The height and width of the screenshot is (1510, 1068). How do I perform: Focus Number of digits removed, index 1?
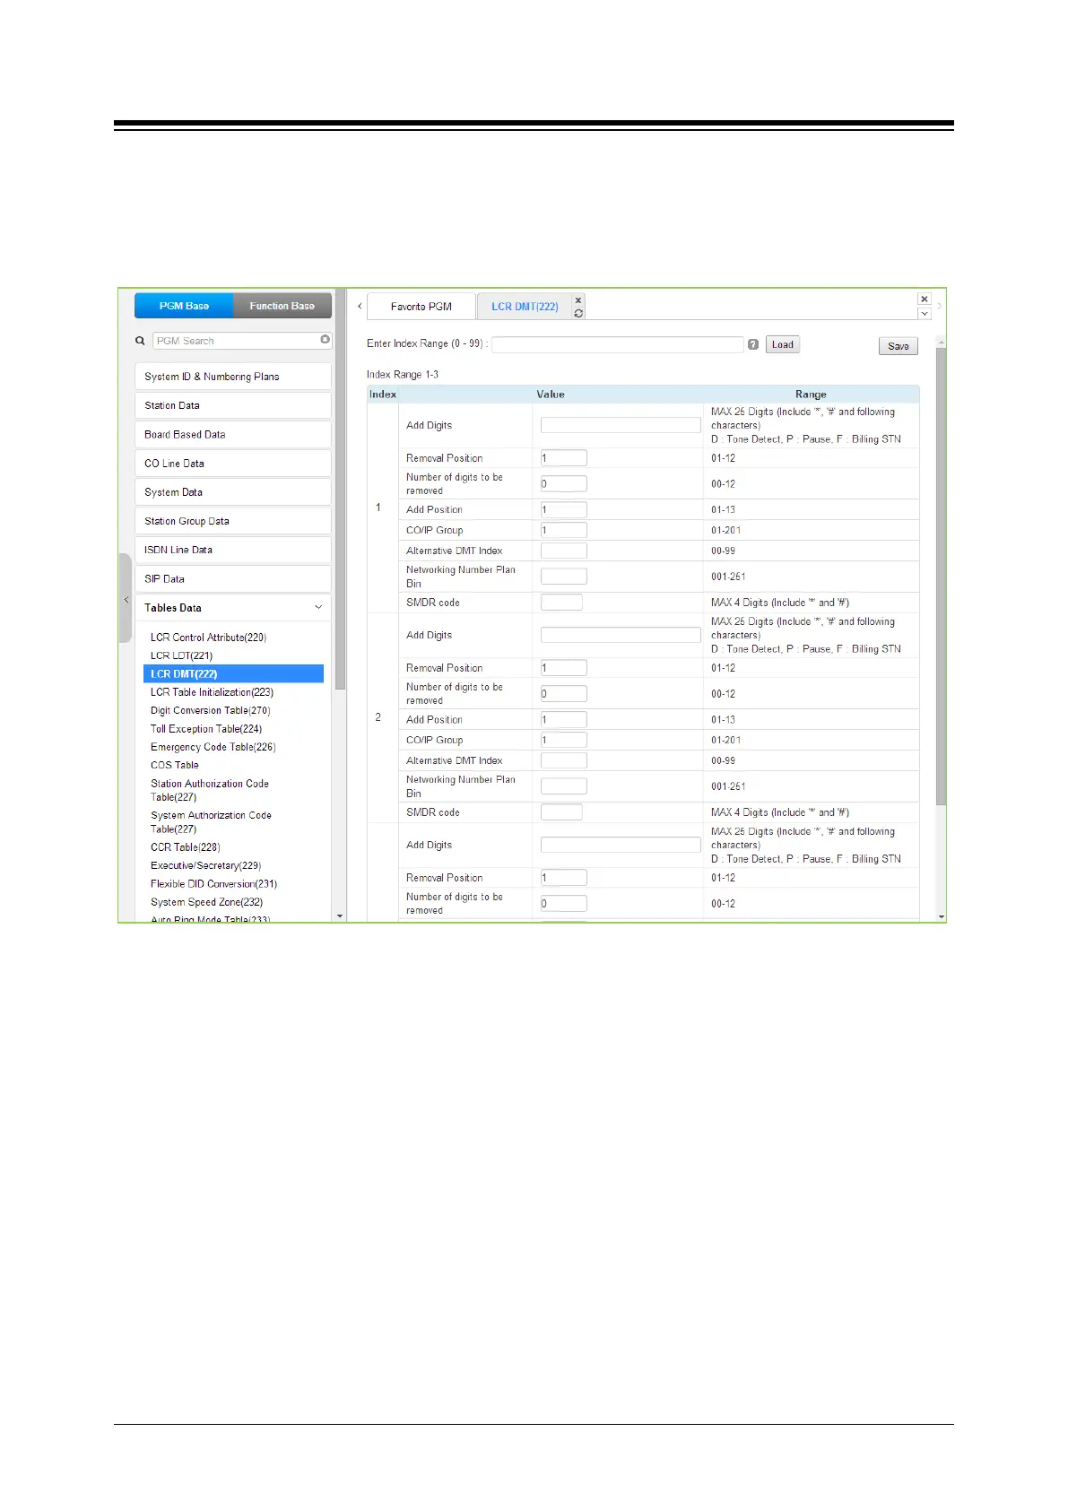564,483
